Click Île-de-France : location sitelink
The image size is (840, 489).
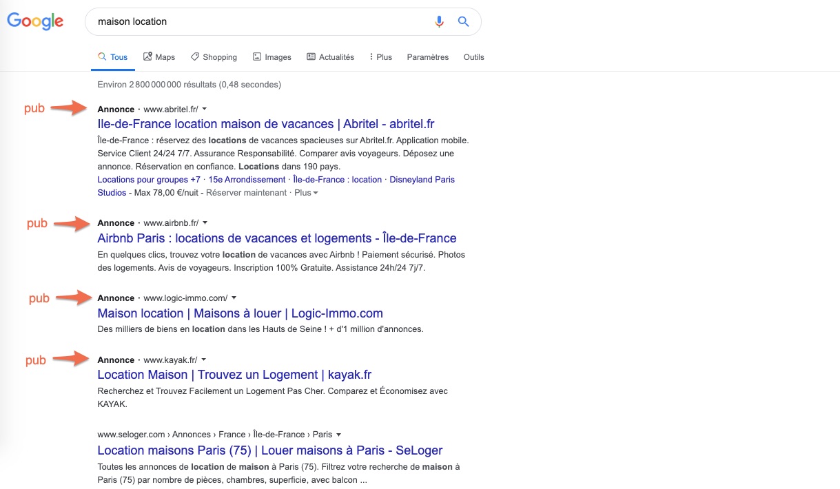(x=338, y=180)
